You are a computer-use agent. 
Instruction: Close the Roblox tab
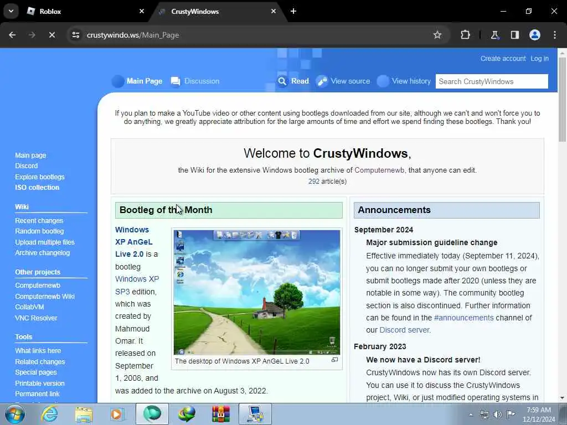pos(141,11)
